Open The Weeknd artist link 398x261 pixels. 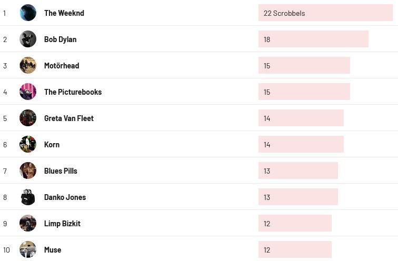[x=64, y=13]
